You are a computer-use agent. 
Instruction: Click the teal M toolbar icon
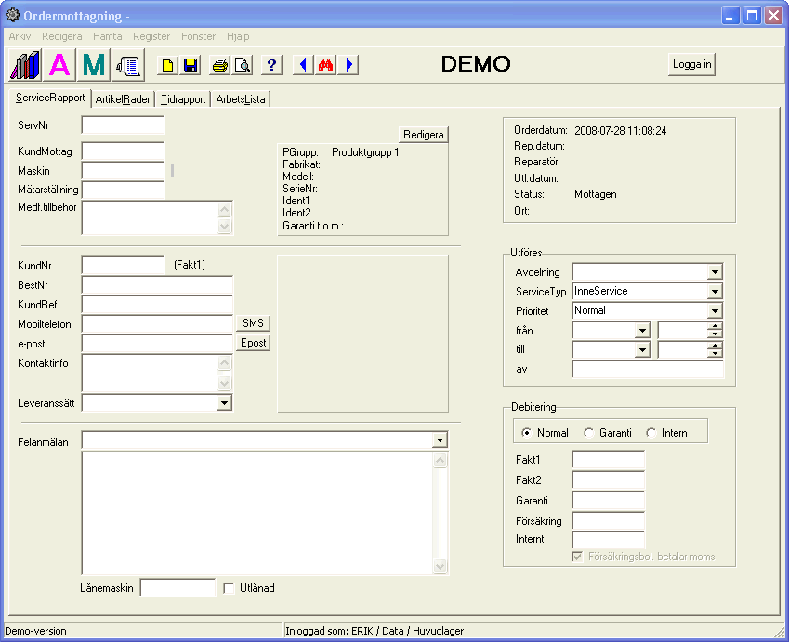pyautogui.click(x=94, y=65)
